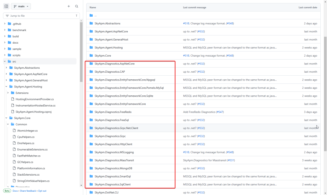Open StackExtensions.cs file icon in tree

[x=14, y=175]
